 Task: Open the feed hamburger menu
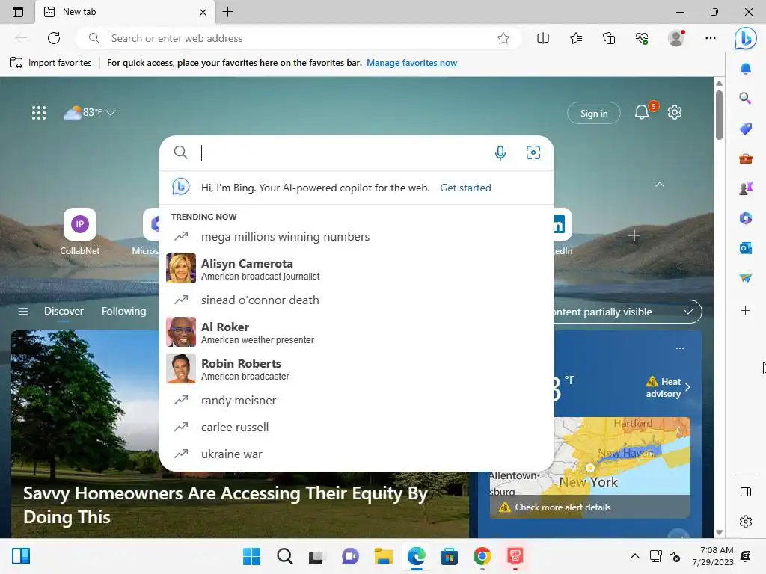(23, 312)
